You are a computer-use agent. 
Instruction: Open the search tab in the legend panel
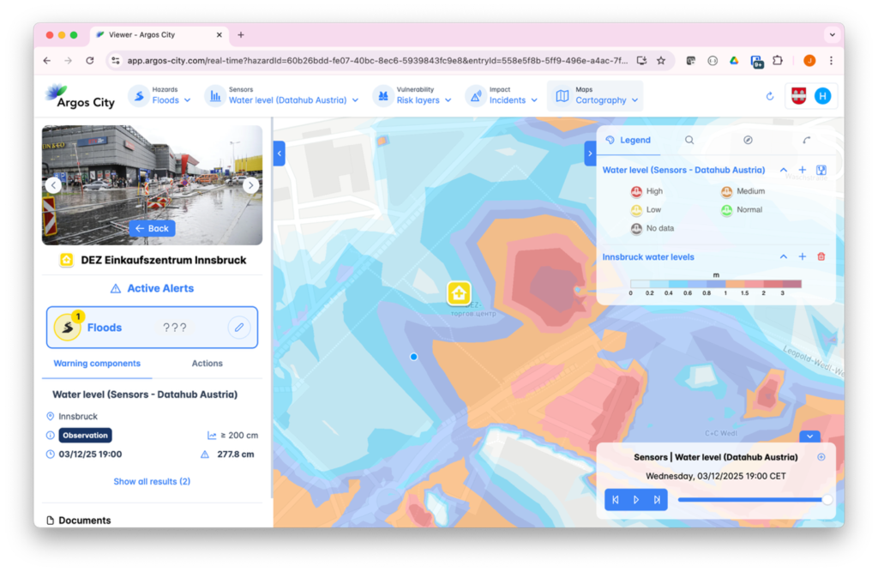689,140
